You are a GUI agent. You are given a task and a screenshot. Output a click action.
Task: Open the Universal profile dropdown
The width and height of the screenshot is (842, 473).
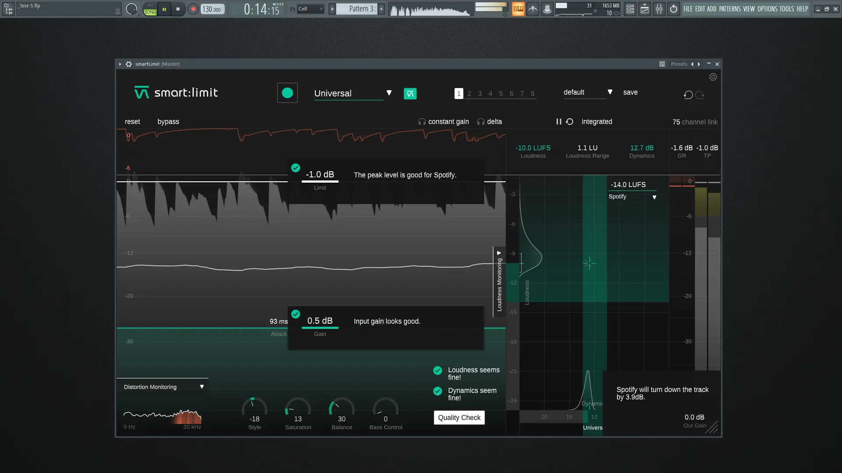pos(389,93)
